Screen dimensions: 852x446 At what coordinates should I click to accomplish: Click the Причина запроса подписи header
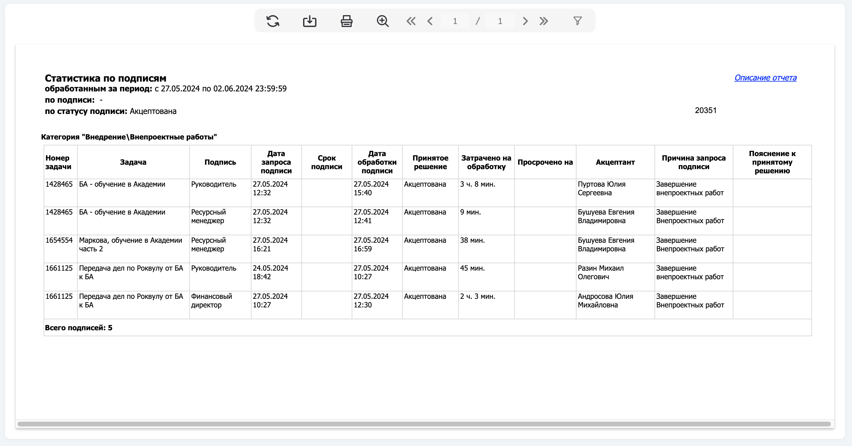(x=694, y=162)
